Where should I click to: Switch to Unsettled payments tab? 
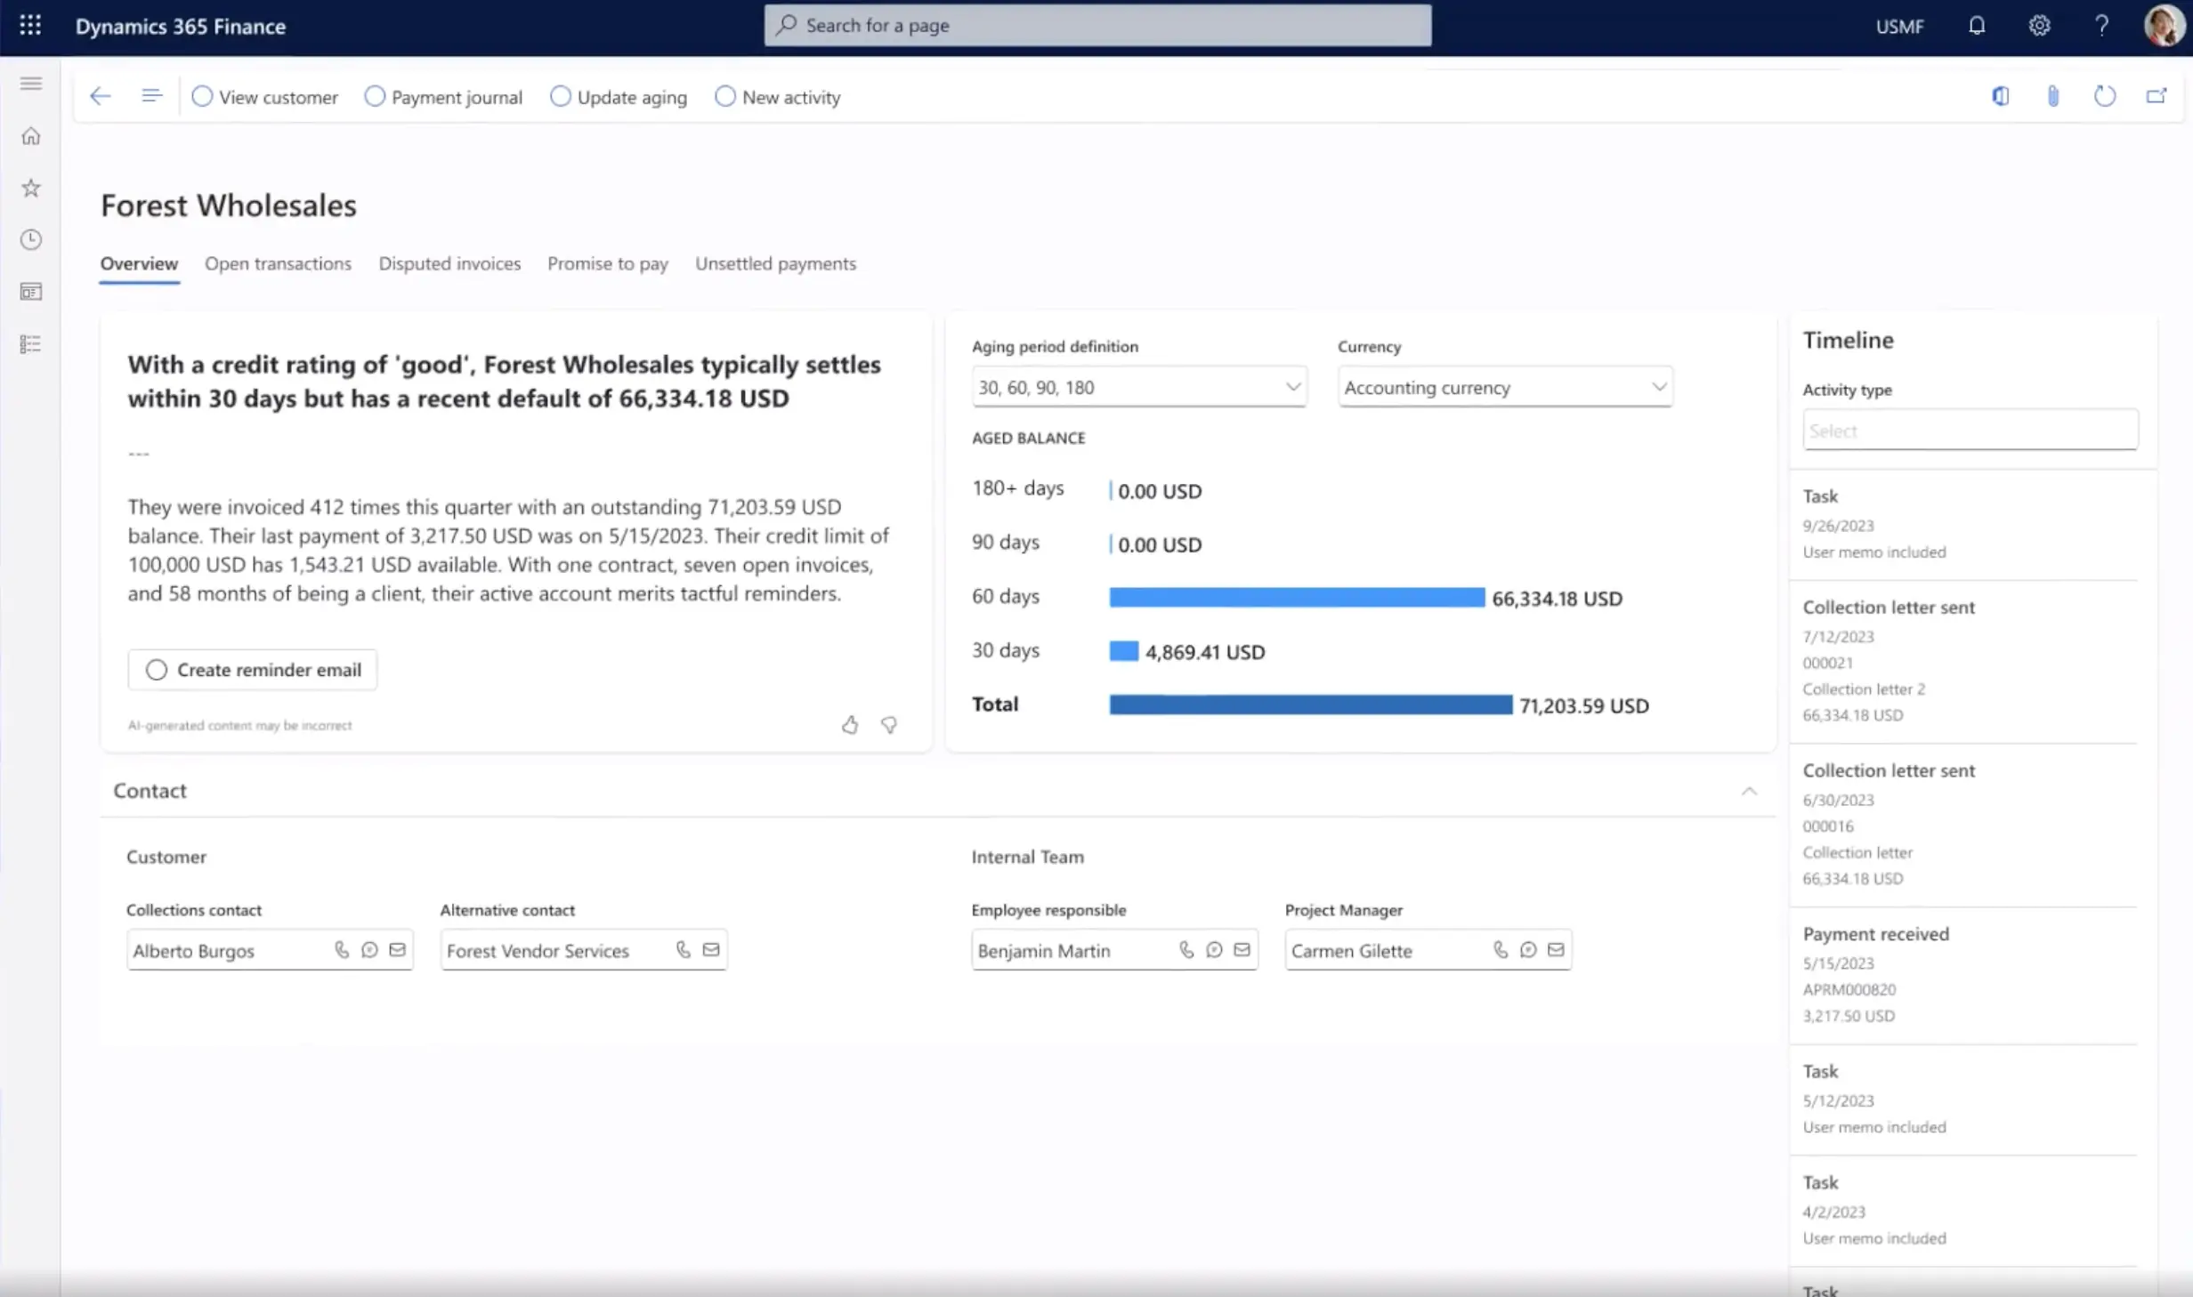[776, 263]
